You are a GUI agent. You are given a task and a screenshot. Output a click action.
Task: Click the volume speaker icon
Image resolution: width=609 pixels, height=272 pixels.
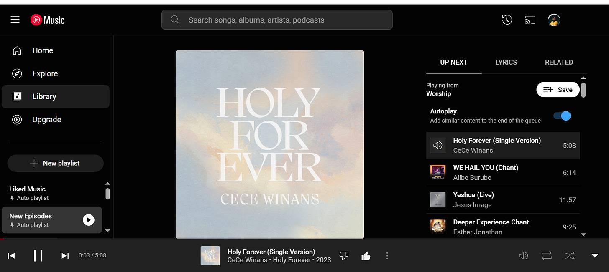coord(523,256)
